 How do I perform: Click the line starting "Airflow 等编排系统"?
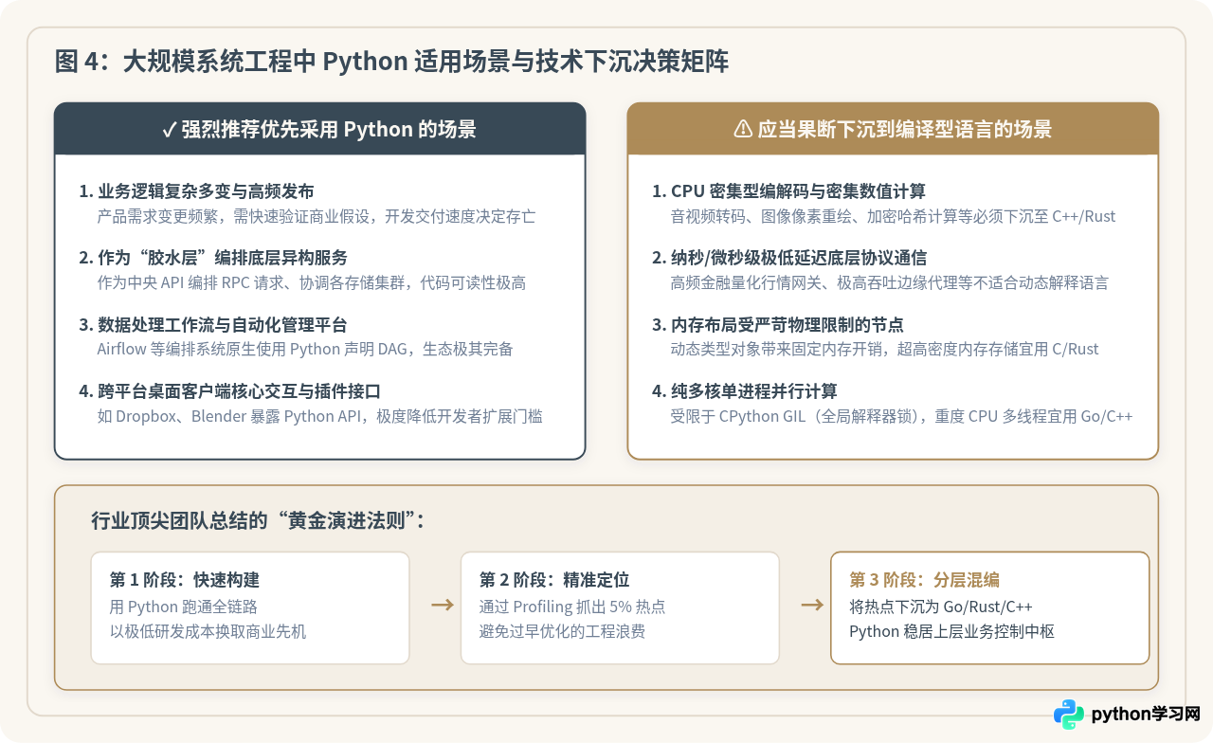[305, 349]
